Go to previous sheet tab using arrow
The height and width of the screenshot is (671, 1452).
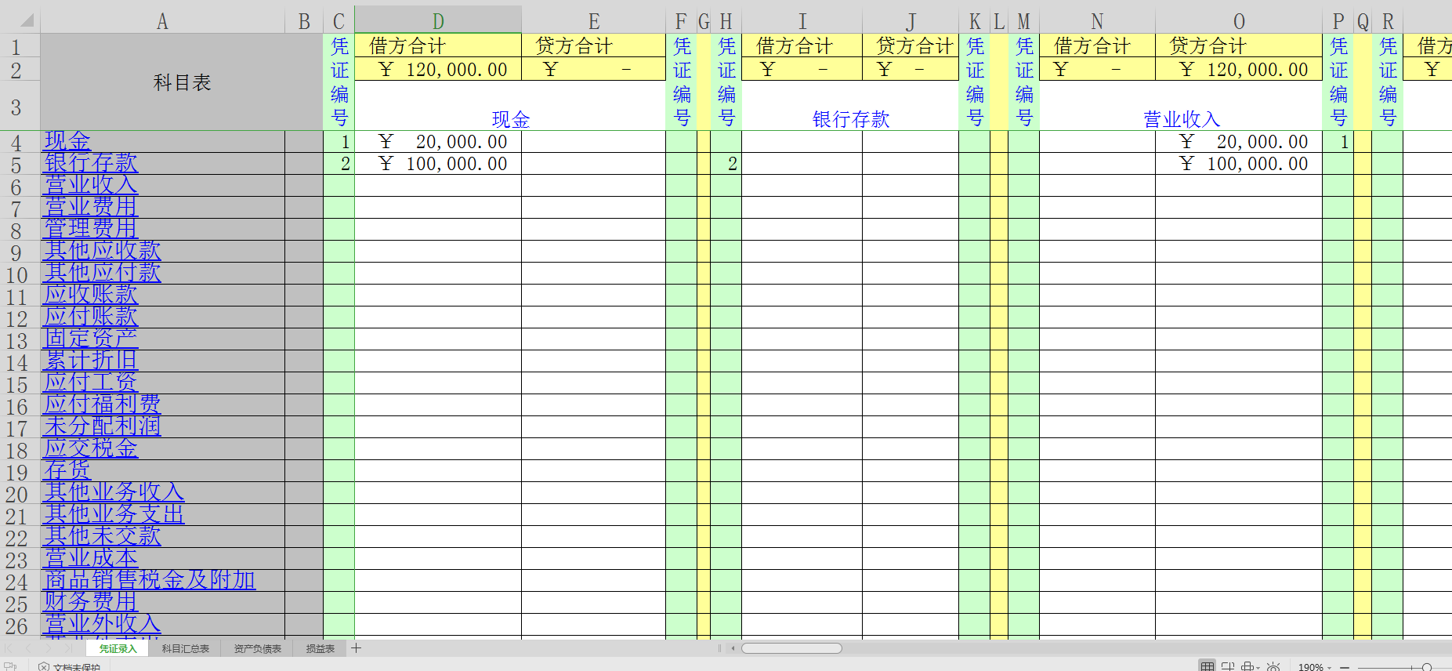click(29, 648)
